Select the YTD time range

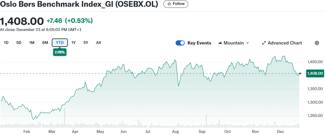60,43
